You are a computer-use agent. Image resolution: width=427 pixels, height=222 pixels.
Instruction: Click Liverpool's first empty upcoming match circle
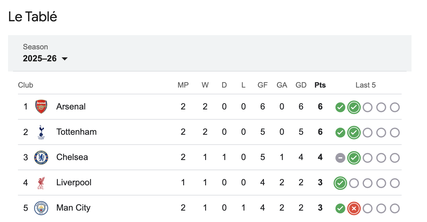(x=354, y=183)
